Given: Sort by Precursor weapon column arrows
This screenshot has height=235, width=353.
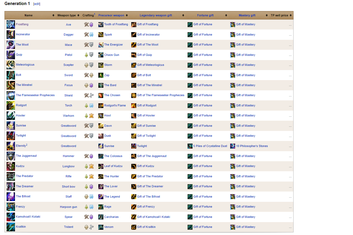Looking at the screenshot, I should tap(127, 15).
